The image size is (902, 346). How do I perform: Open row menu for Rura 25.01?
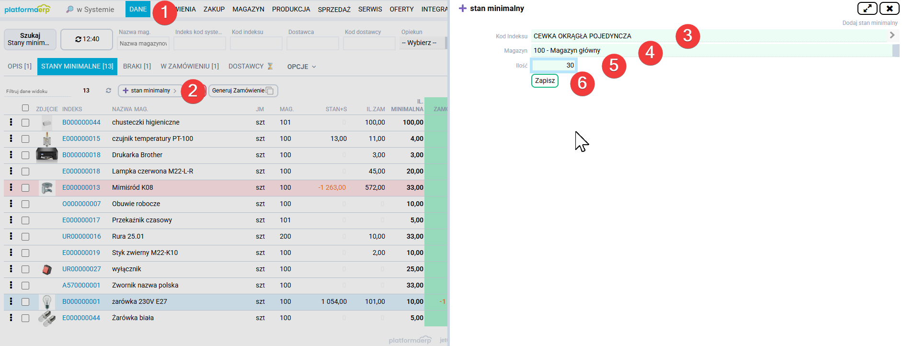(x=11, y=236)
